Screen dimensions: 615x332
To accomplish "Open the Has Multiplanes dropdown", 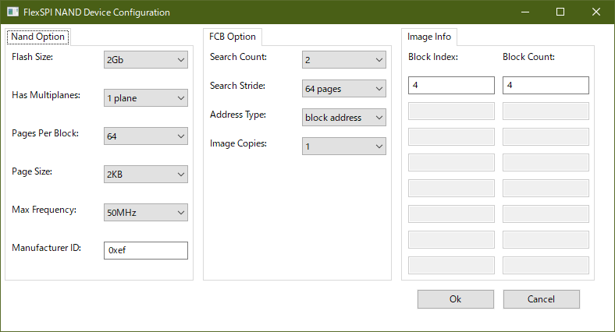I will tap(145, 98).
